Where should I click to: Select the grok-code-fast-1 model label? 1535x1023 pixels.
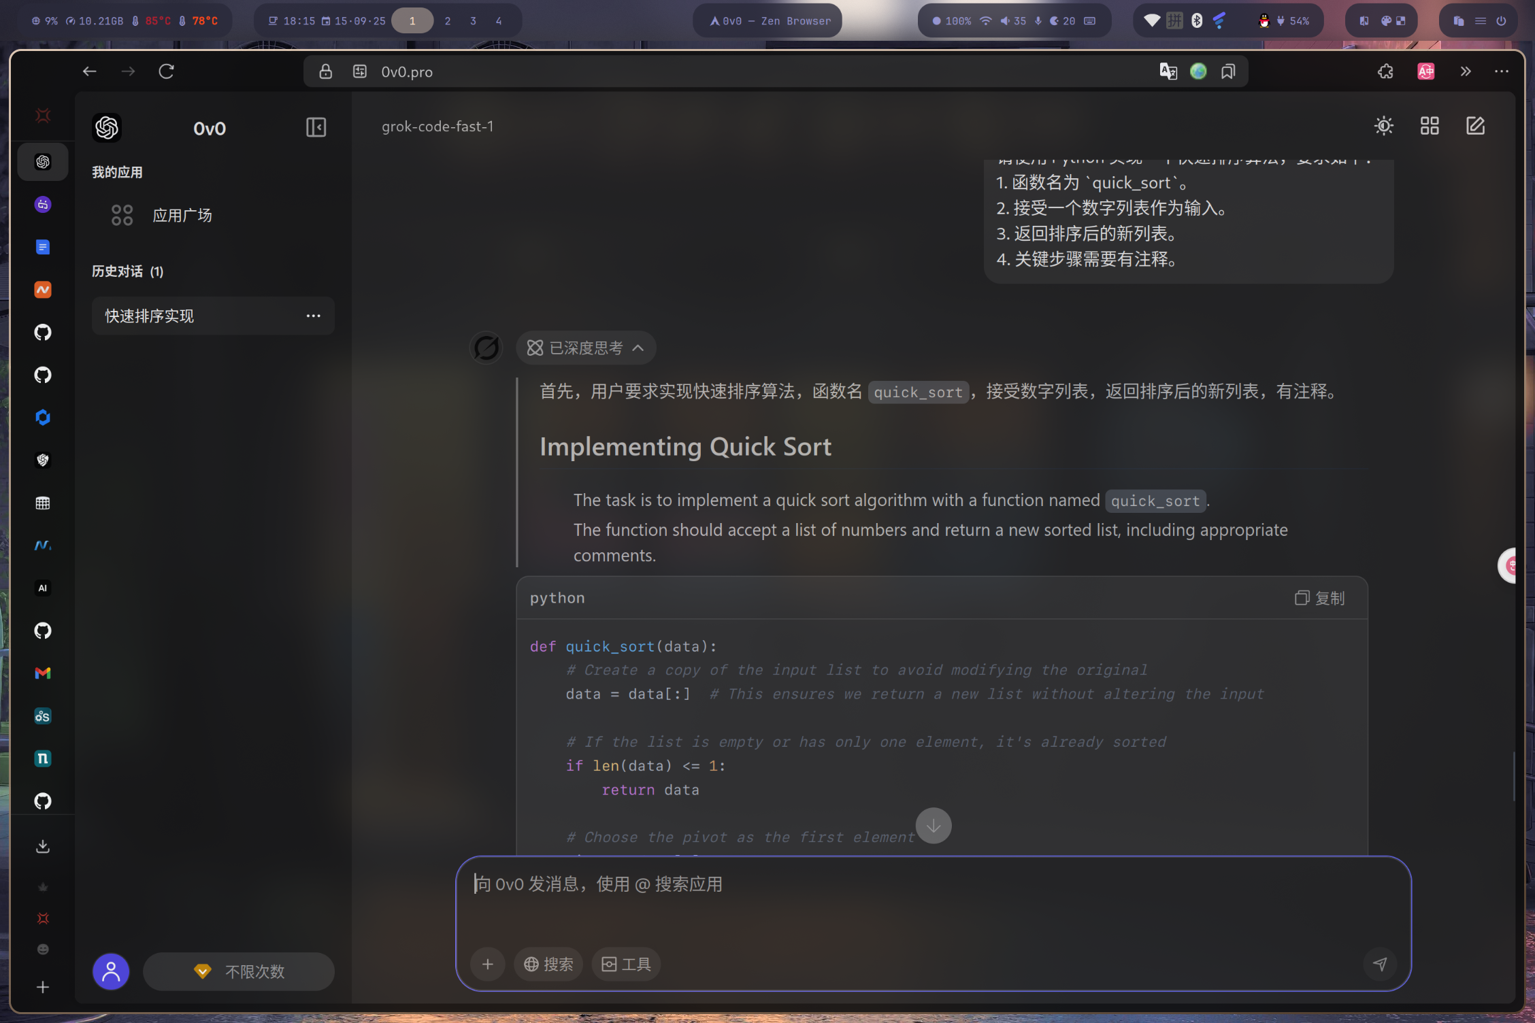[438, 127]
